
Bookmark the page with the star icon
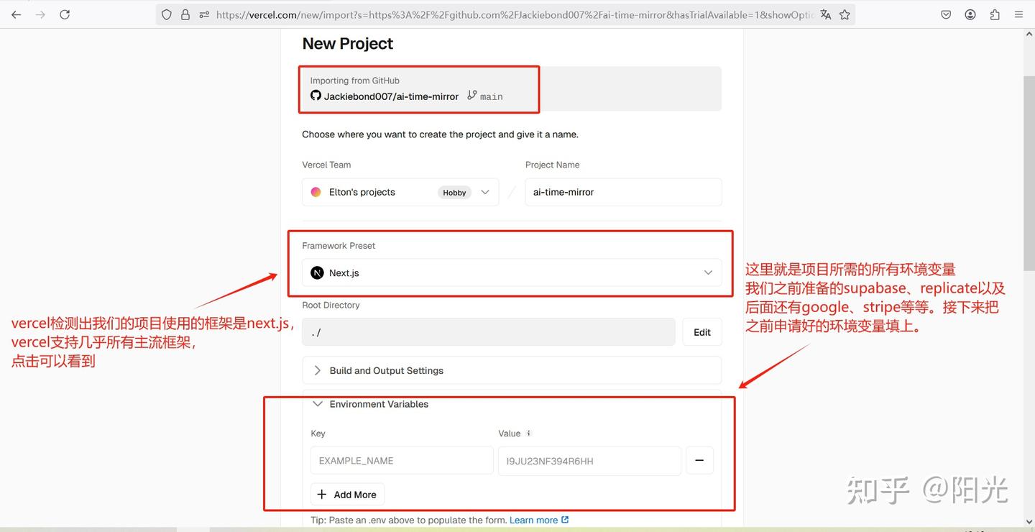click(x=845, y=14)
